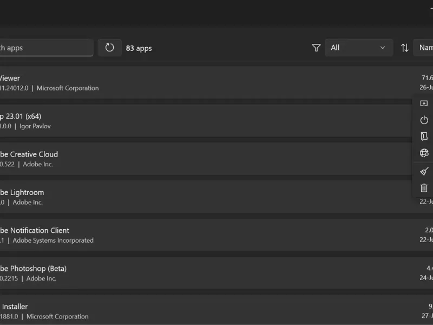433x325 pixels.
Task: Click the 26-Ju date for Viewer
Action: pyautogui.click(x=426, y=87)
